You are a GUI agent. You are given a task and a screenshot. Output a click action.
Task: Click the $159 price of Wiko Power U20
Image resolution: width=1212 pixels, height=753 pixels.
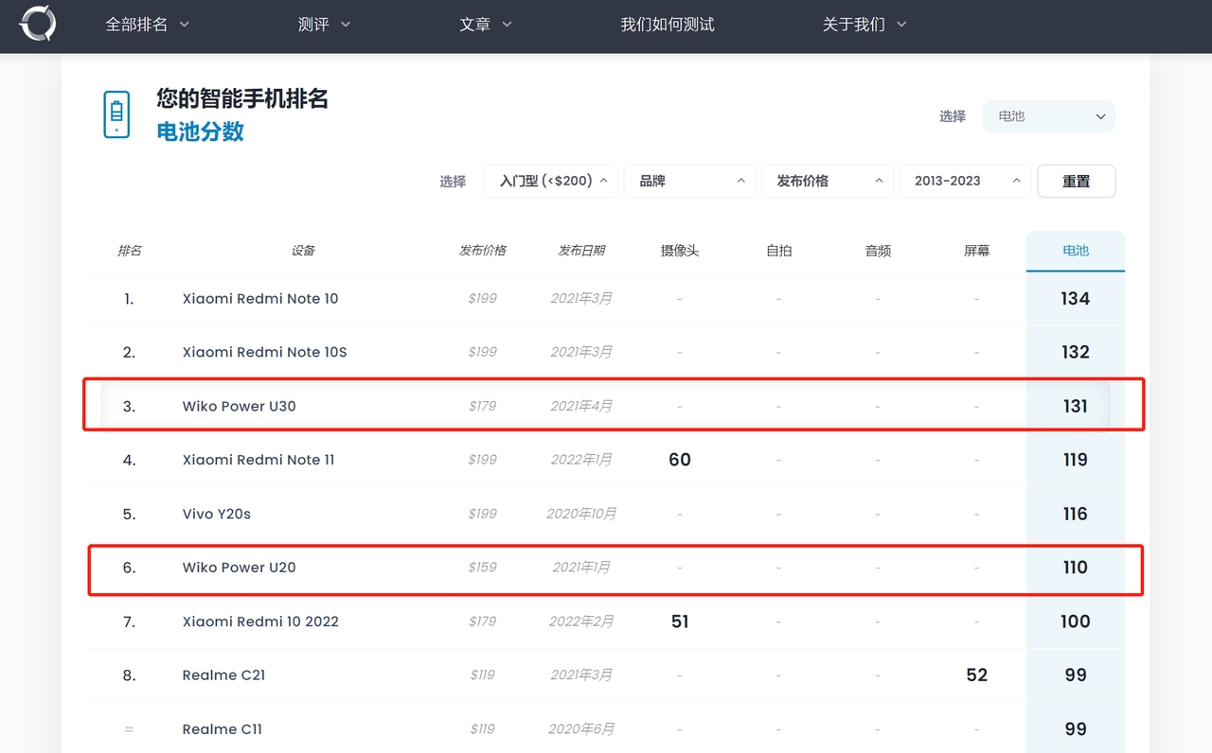coord(483,568)
